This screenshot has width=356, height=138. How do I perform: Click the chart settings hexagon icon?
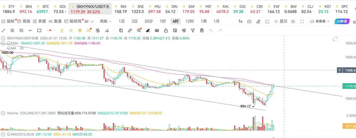tap(293, 22)
